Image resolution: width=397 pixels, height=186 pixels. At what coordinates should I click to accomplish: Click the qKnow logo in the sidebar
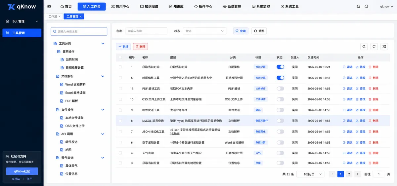(22, 7)
